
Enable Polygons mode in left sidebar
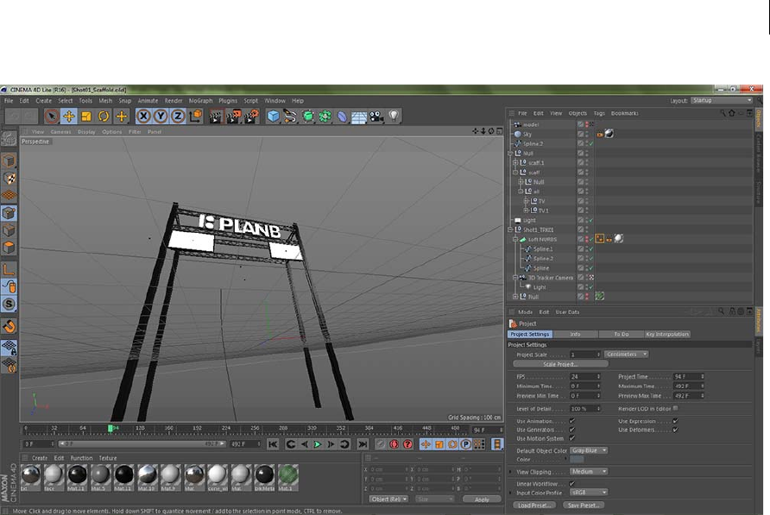pos(9,248)
